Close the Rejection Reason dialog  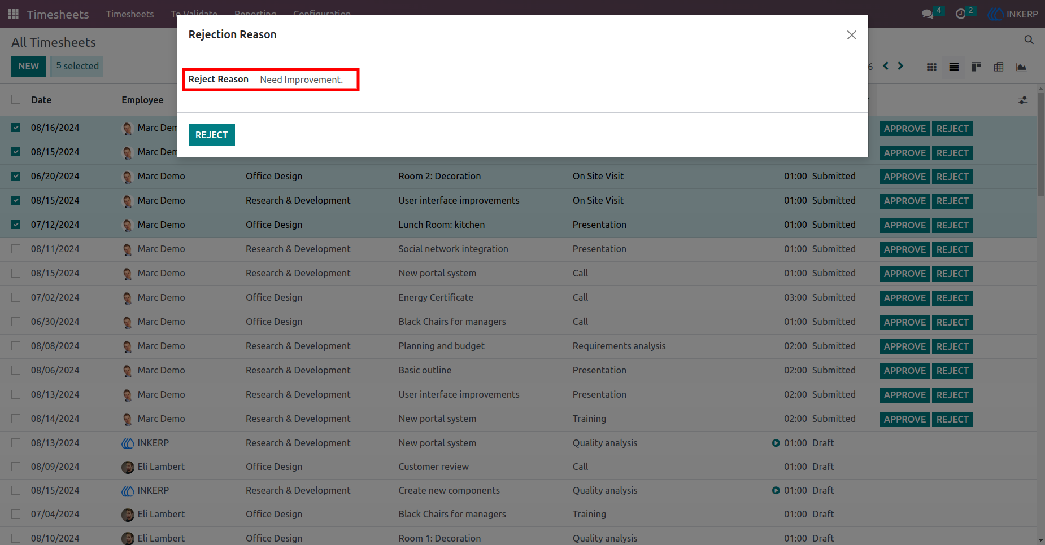pyautogui.click(x=852, y=35)
